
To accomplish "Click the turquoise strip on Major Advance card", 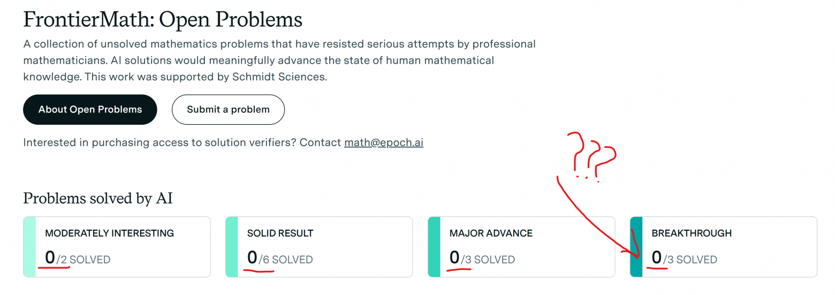I will coord(434,247).
